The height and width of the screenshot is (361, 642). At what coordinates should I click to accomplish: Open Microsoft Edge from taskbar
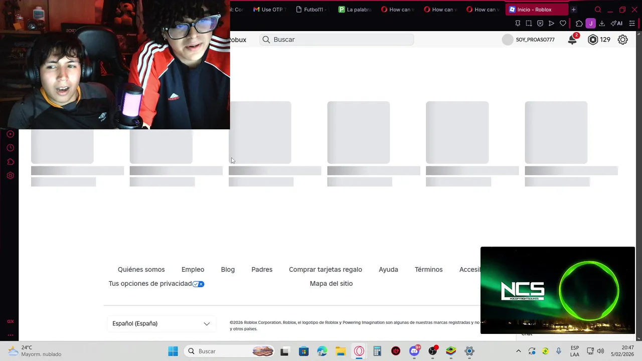click(x=322, y=351)
